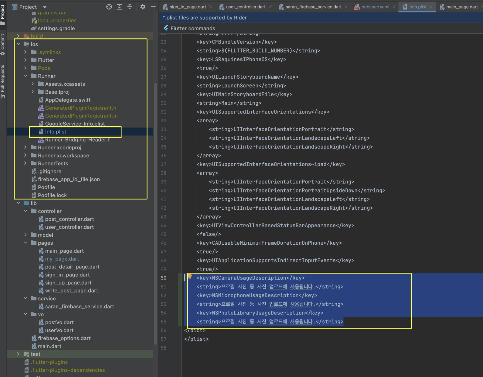Collapse the vo folder
This screenshot has height=377, width=483.
[x=25, y=314]
